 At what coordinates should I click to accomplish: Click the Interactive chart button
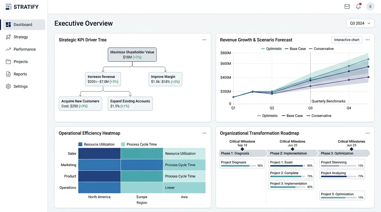point(347,40)
